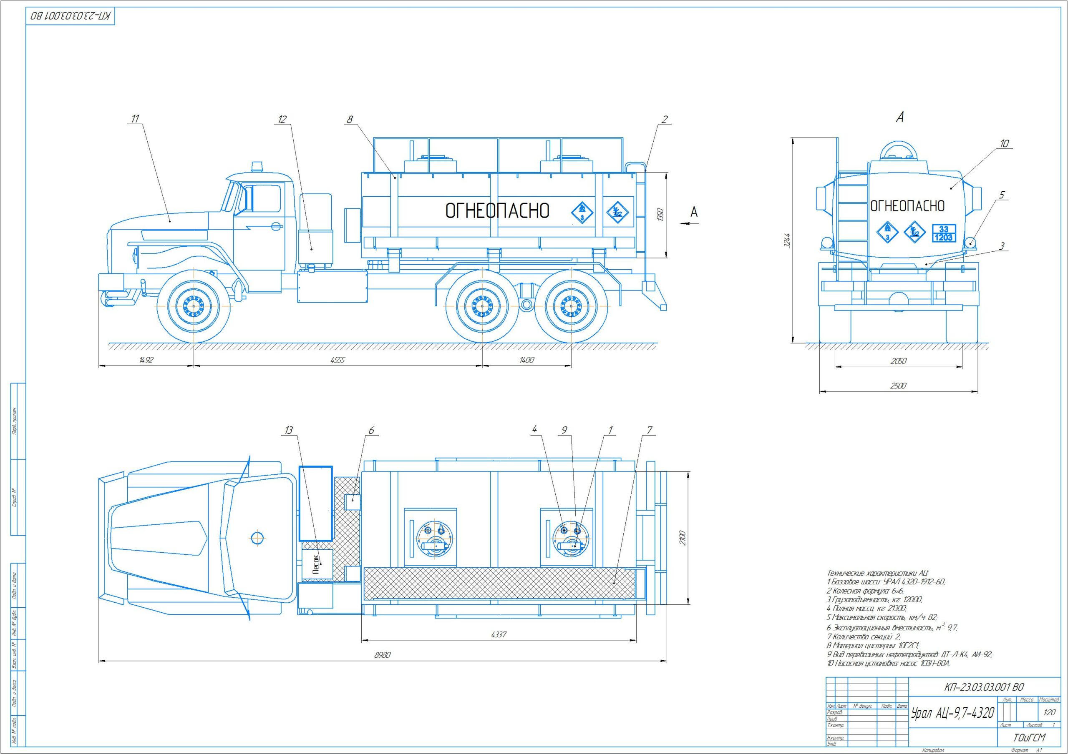Select callout number 2 near the ladder
Screen dimensions: 1068x754
664,120
